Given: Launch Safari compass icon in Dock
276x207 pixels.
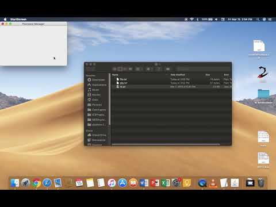Looking at the screenshot, I should pyautogui.click(x=47, y=183).
